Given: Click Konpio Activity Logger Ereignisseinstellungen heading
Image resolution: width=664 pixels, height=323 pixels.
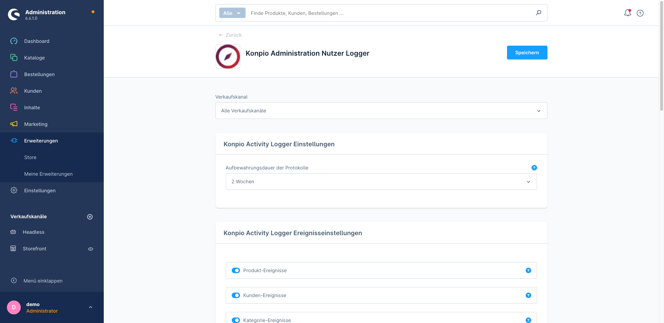Looking at the screenshot, I should pyautogui.click(x=293, y=233).
